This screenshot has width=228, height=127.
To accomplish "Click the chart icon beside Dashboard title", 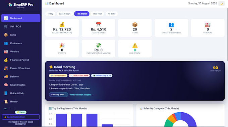I will coord(47,3).
